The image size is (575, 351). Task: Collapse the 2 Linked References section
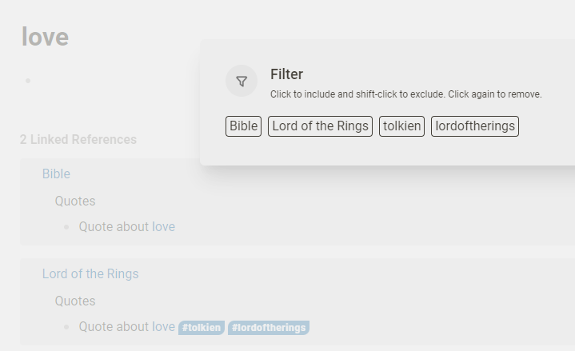tap(78, 139)
